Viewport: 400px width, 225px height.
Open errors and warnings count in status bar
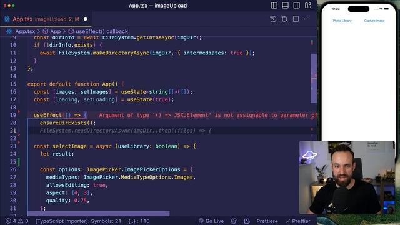point(17,221)
